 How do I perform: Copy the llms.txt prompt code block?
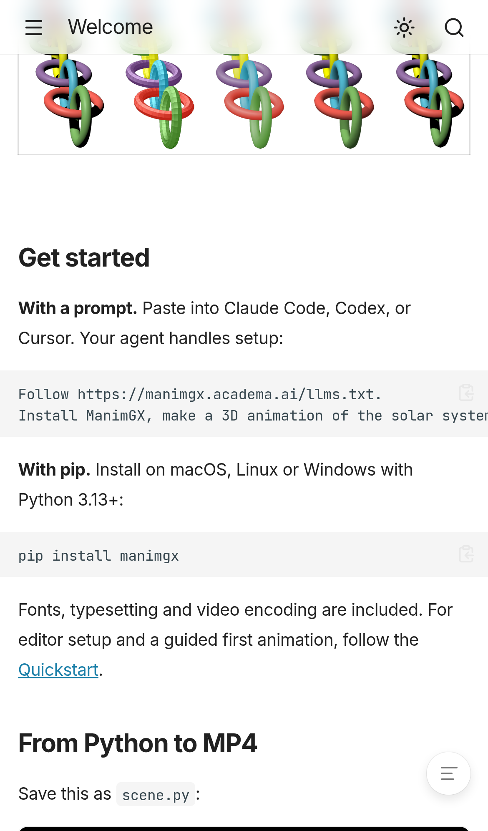click(466, 393)
